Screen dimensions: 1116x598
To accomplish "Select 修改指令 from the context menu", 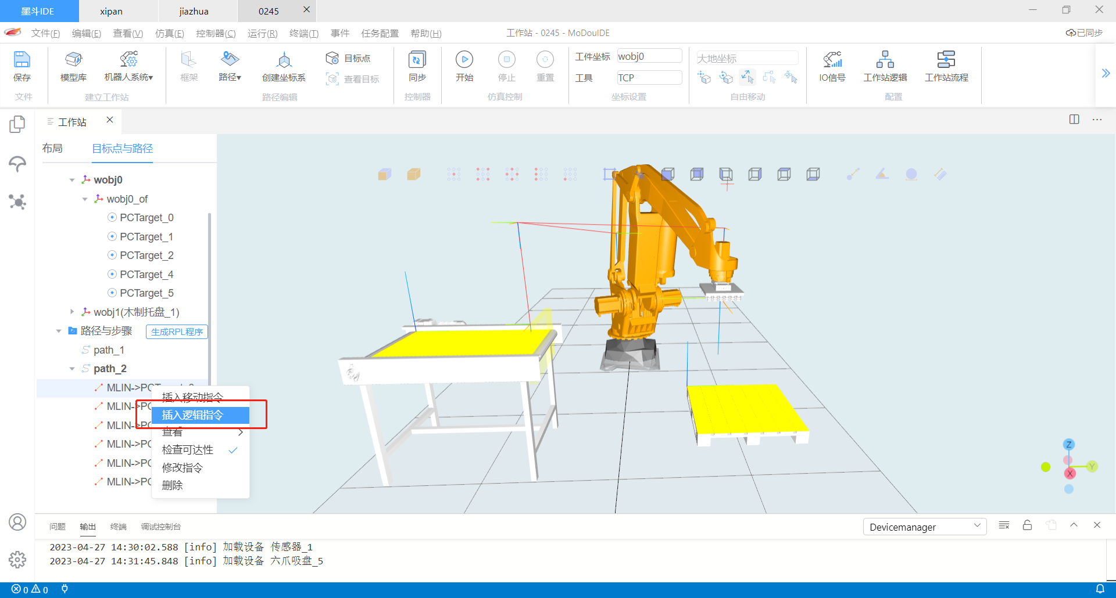I will coord(182,467).
